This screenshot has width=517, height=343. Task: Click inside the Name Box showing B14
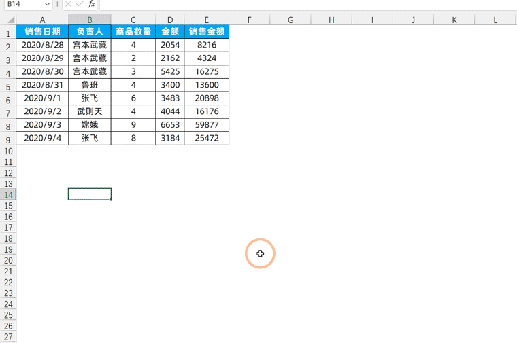(20, 4)
